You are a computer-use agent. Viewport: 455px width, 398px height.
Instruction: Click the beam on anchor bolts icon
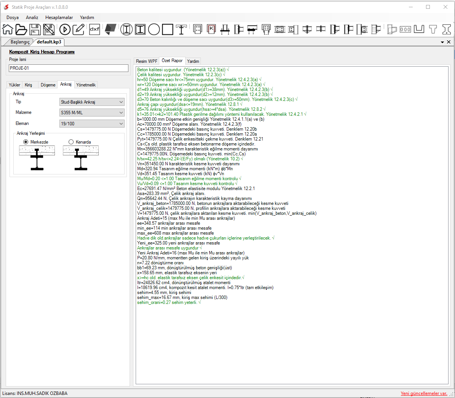point(252,29)
